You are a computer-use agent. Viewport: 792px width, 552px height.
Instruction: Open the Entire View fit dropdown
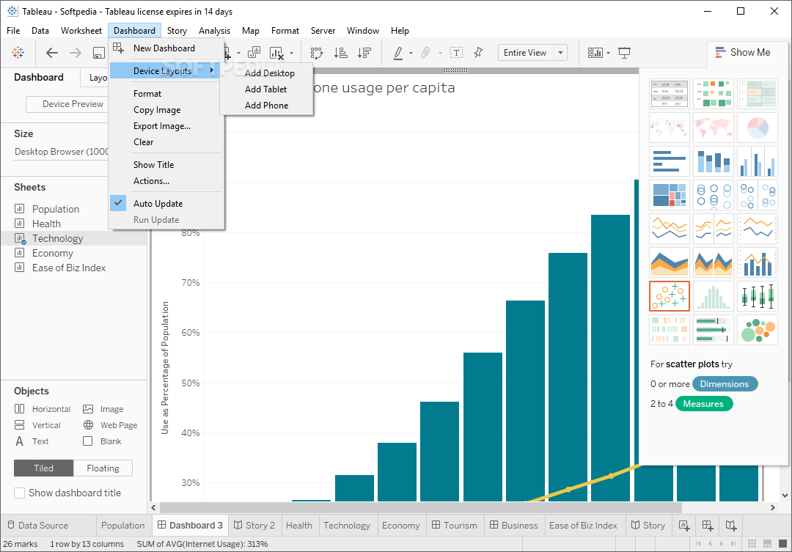pos(561,53)
